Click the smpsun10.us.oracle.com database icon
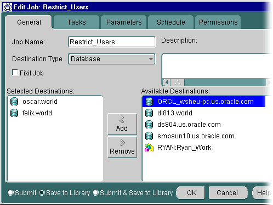The height and width of the screenshot is (205, 273). tap(149, 136)
